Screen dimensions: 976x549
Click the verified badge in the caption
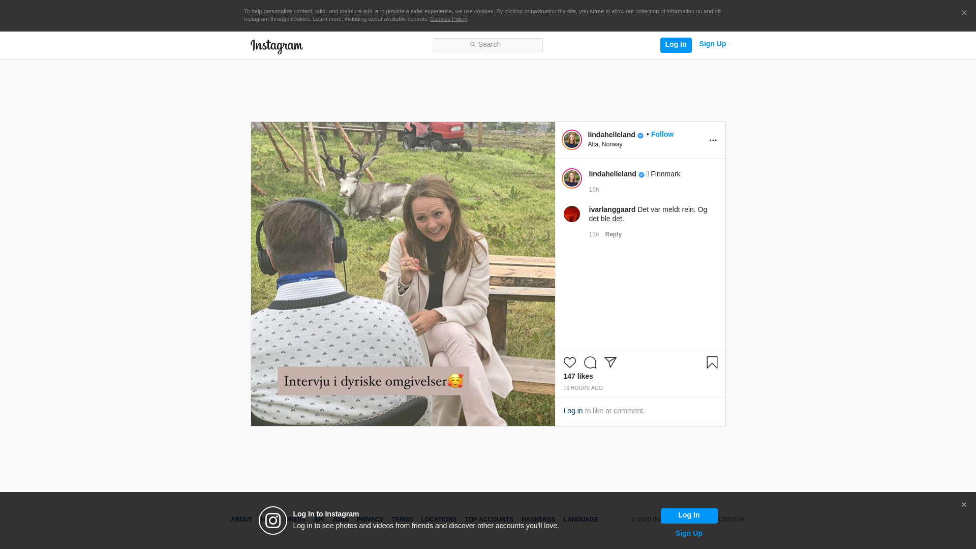pyautogui.click(x=642, y=175)
